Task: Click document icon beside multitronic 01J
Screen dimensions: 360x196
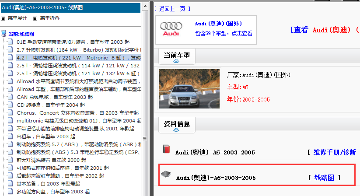Action: tap(10, 120)
